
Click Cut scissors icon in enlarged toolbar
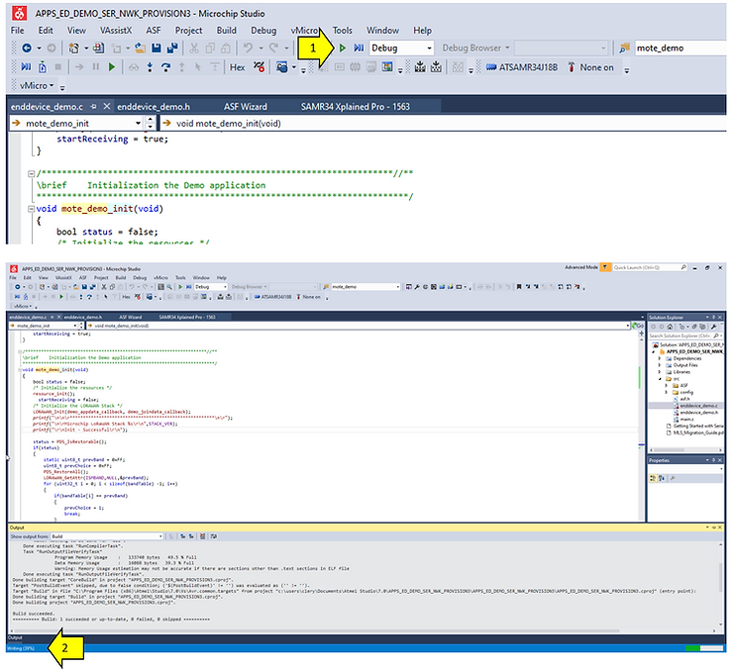coord(194,48)
